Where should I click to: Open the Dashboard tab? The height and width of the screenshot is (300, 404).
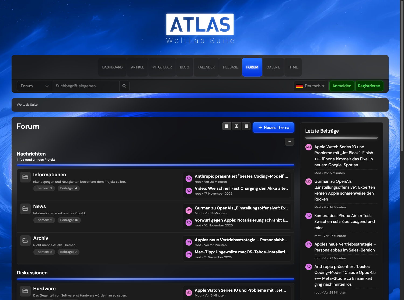[x=112, y=67]
